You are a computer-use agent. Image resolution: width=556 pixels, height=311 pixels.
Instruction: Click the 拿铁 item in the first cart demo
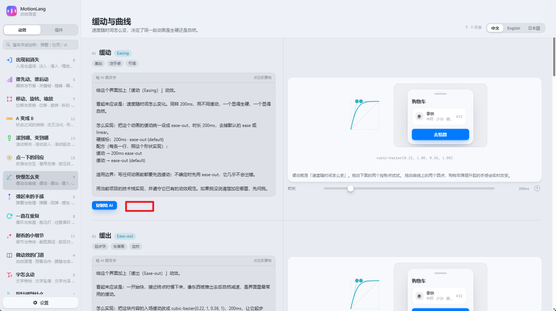(439, 116)
